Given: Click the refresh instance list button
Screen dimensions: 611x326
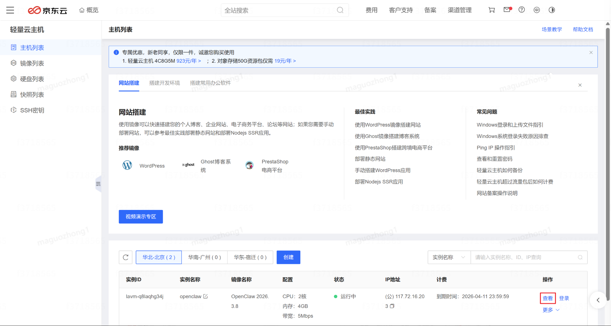Looking at the screenshot, I should (126, 257).
